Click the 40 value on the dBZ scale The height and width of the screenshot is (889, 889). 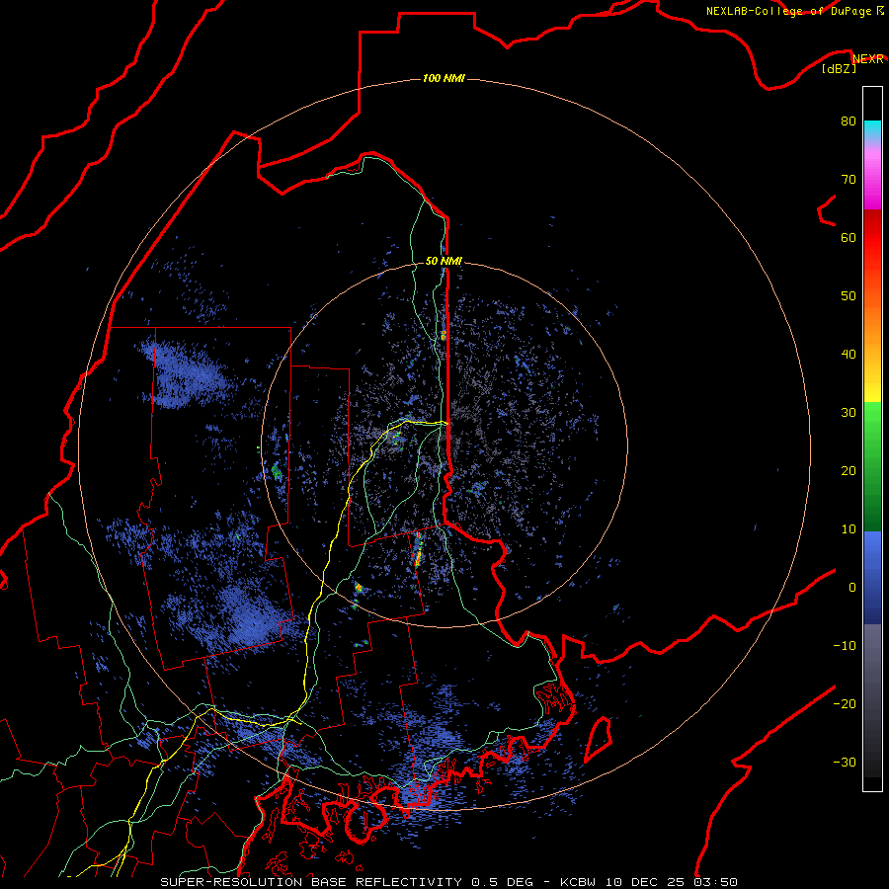(x=849, y=355)
